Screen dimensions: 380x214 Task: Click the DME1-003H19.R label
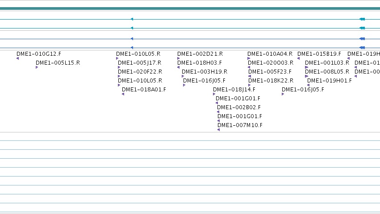coord(205,72)
